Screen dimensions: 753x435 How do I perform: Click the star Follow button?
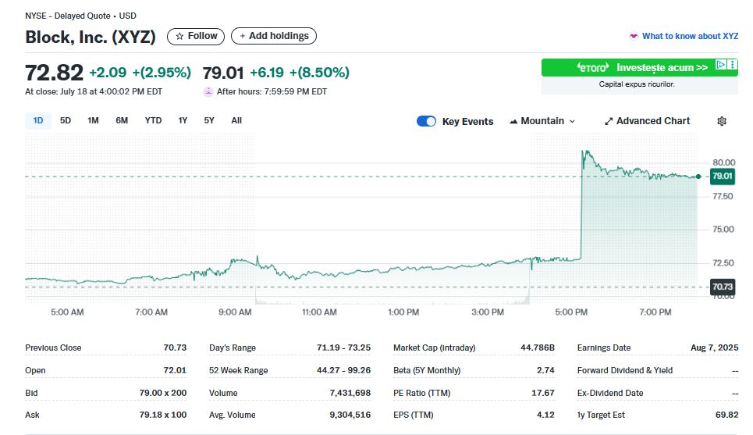pyautogui.click(x=195, y=36)
